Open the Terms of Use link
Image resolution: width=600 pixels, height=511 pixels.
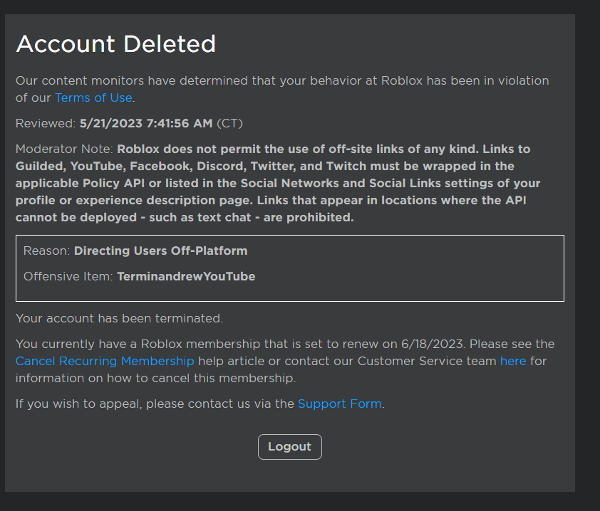click(93, 98)
